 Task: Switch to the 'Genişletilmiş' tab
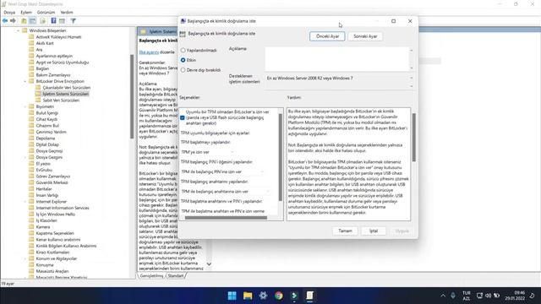pyautogui.click(x=152, y=276)
